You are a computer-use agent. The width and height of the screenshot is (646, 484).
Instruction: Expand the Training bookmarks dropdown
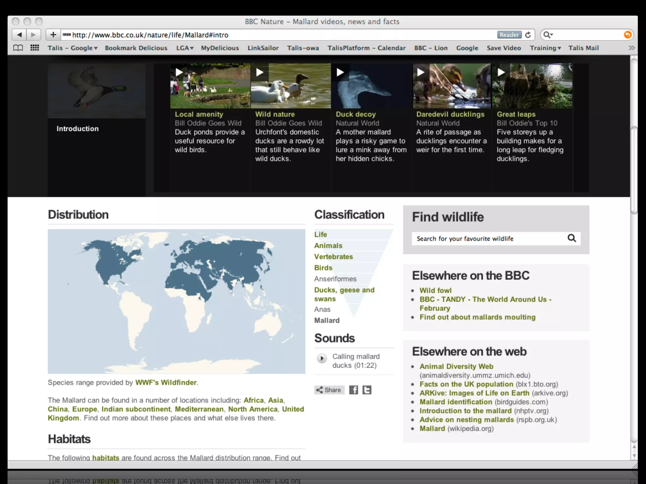point(545,48)
